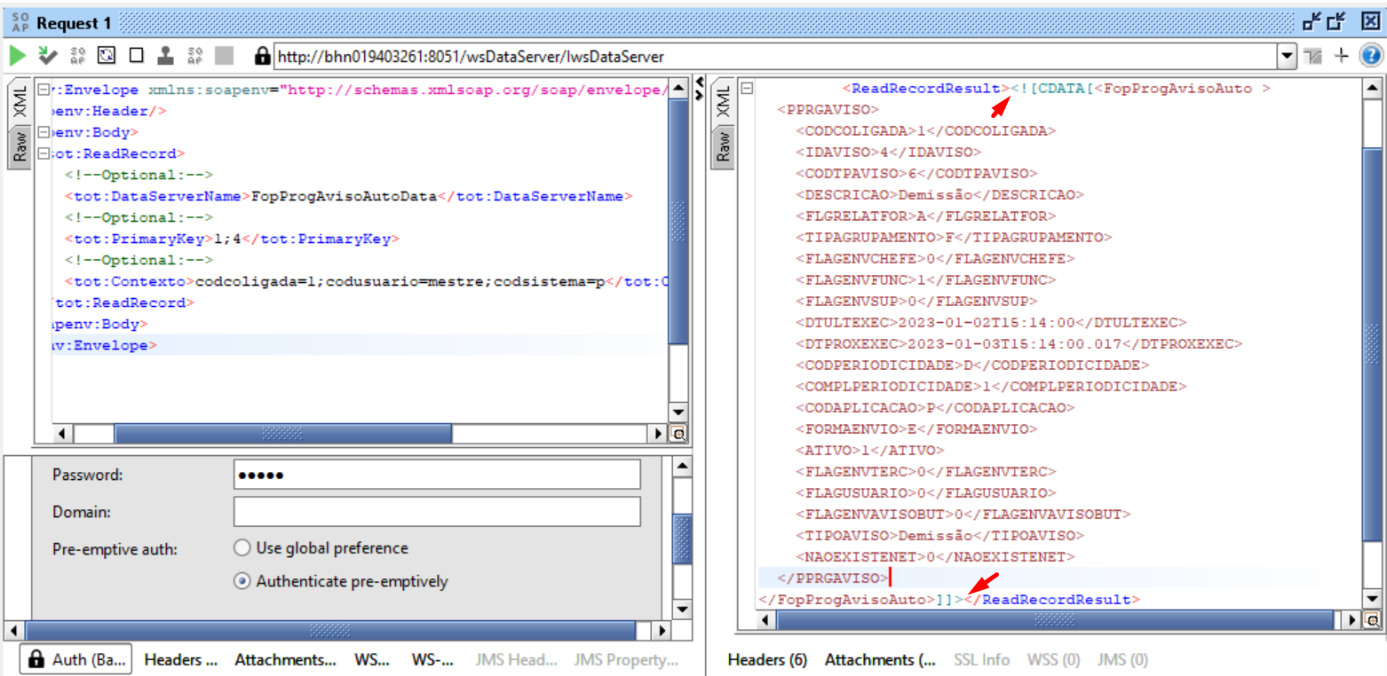This screenshot has width=1387, height=676.
Task: Click the second SOAP icon before gray square
Action: 195,56
